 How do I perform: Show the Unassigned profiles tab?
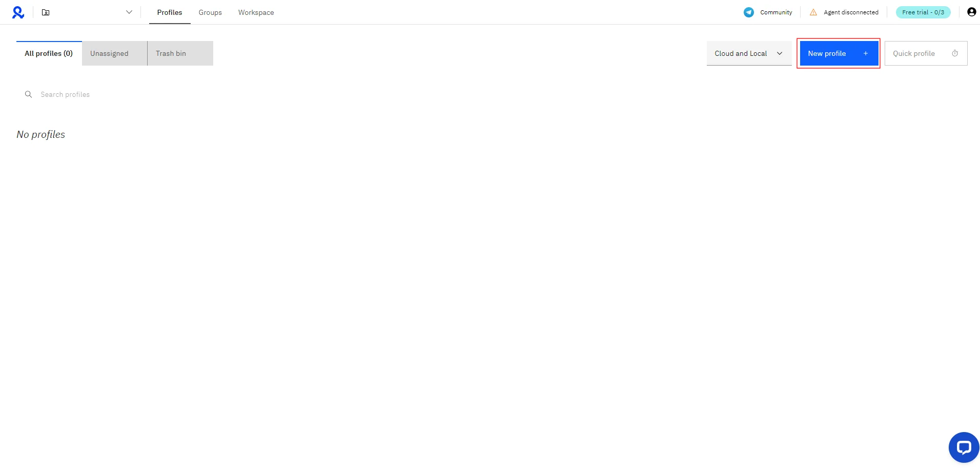coord(110,53)
